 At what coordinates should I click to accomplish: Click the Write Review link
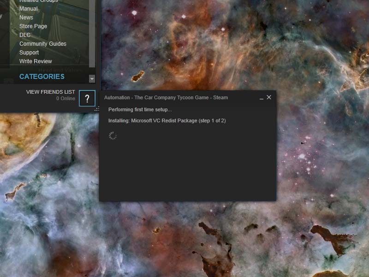pyautogui.click(x=36, y=61)
